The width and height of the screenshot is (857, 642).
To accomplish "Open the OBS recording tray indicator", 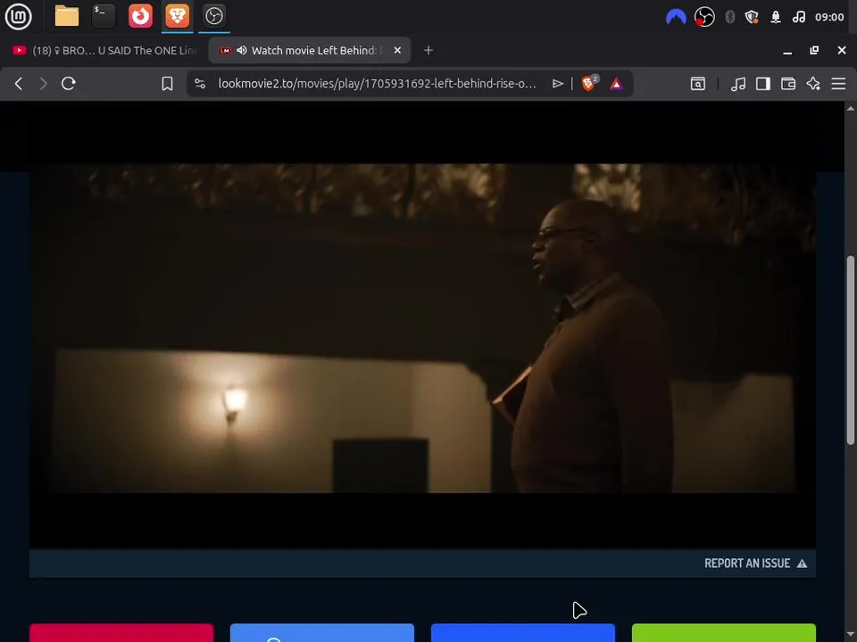I will click(x=704, y=17).
